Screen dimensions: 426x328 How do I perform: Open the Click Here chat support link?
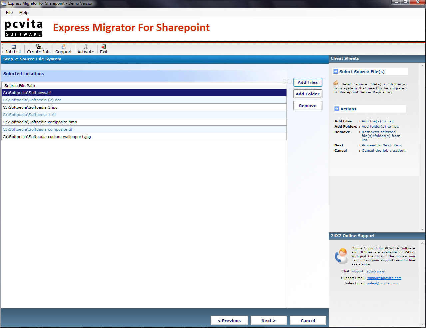pos(376,272)
